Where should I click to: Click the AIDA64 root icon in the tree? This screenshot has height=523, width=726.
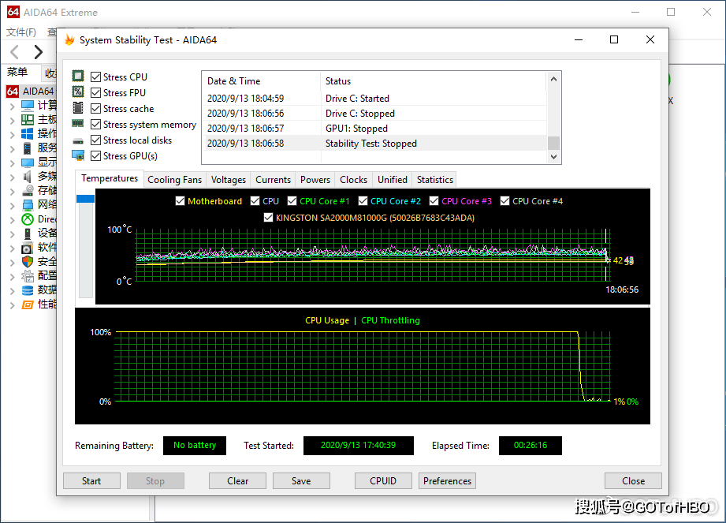[13, 92]
